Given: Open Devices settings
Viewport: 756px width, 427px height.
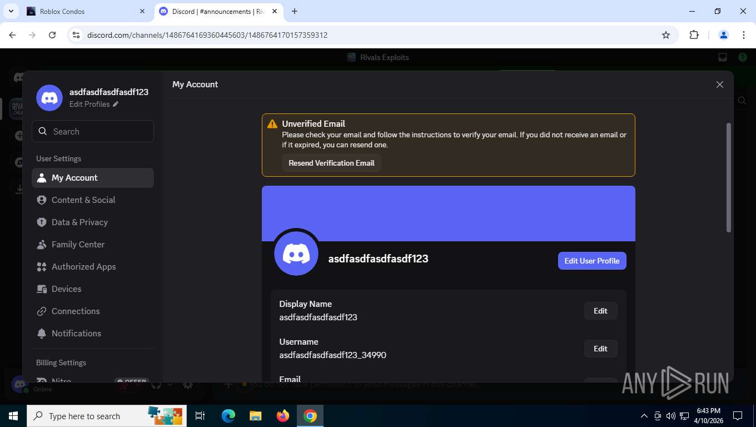Looking at the screenshot, I should click(93, 289).
